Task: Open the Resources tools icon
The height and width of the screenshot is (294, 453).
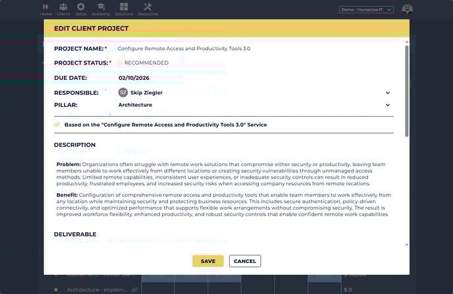Action: click(147, 7)
